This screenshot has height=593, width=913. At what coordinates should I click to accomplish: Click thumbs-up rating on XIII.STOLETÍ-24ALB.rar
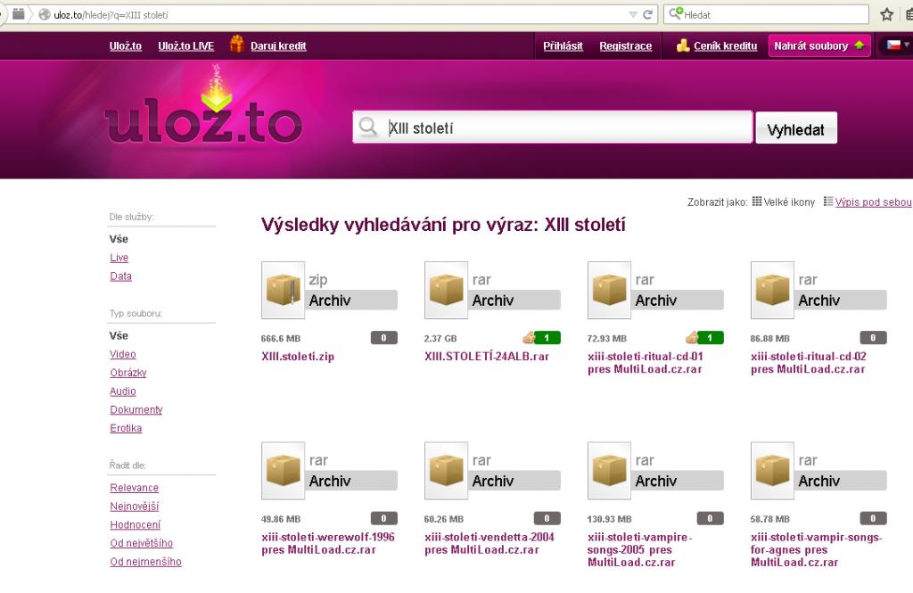(541, 338)
